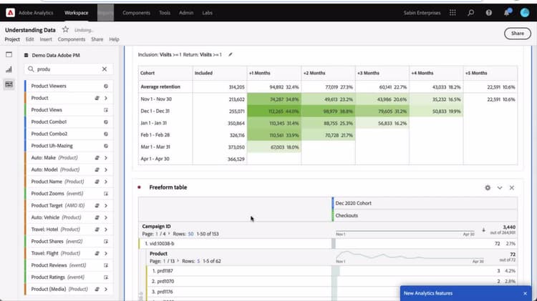537x301 pixels.
Task: Clear the component search with X icon
Action: click(x=105, y=69)
